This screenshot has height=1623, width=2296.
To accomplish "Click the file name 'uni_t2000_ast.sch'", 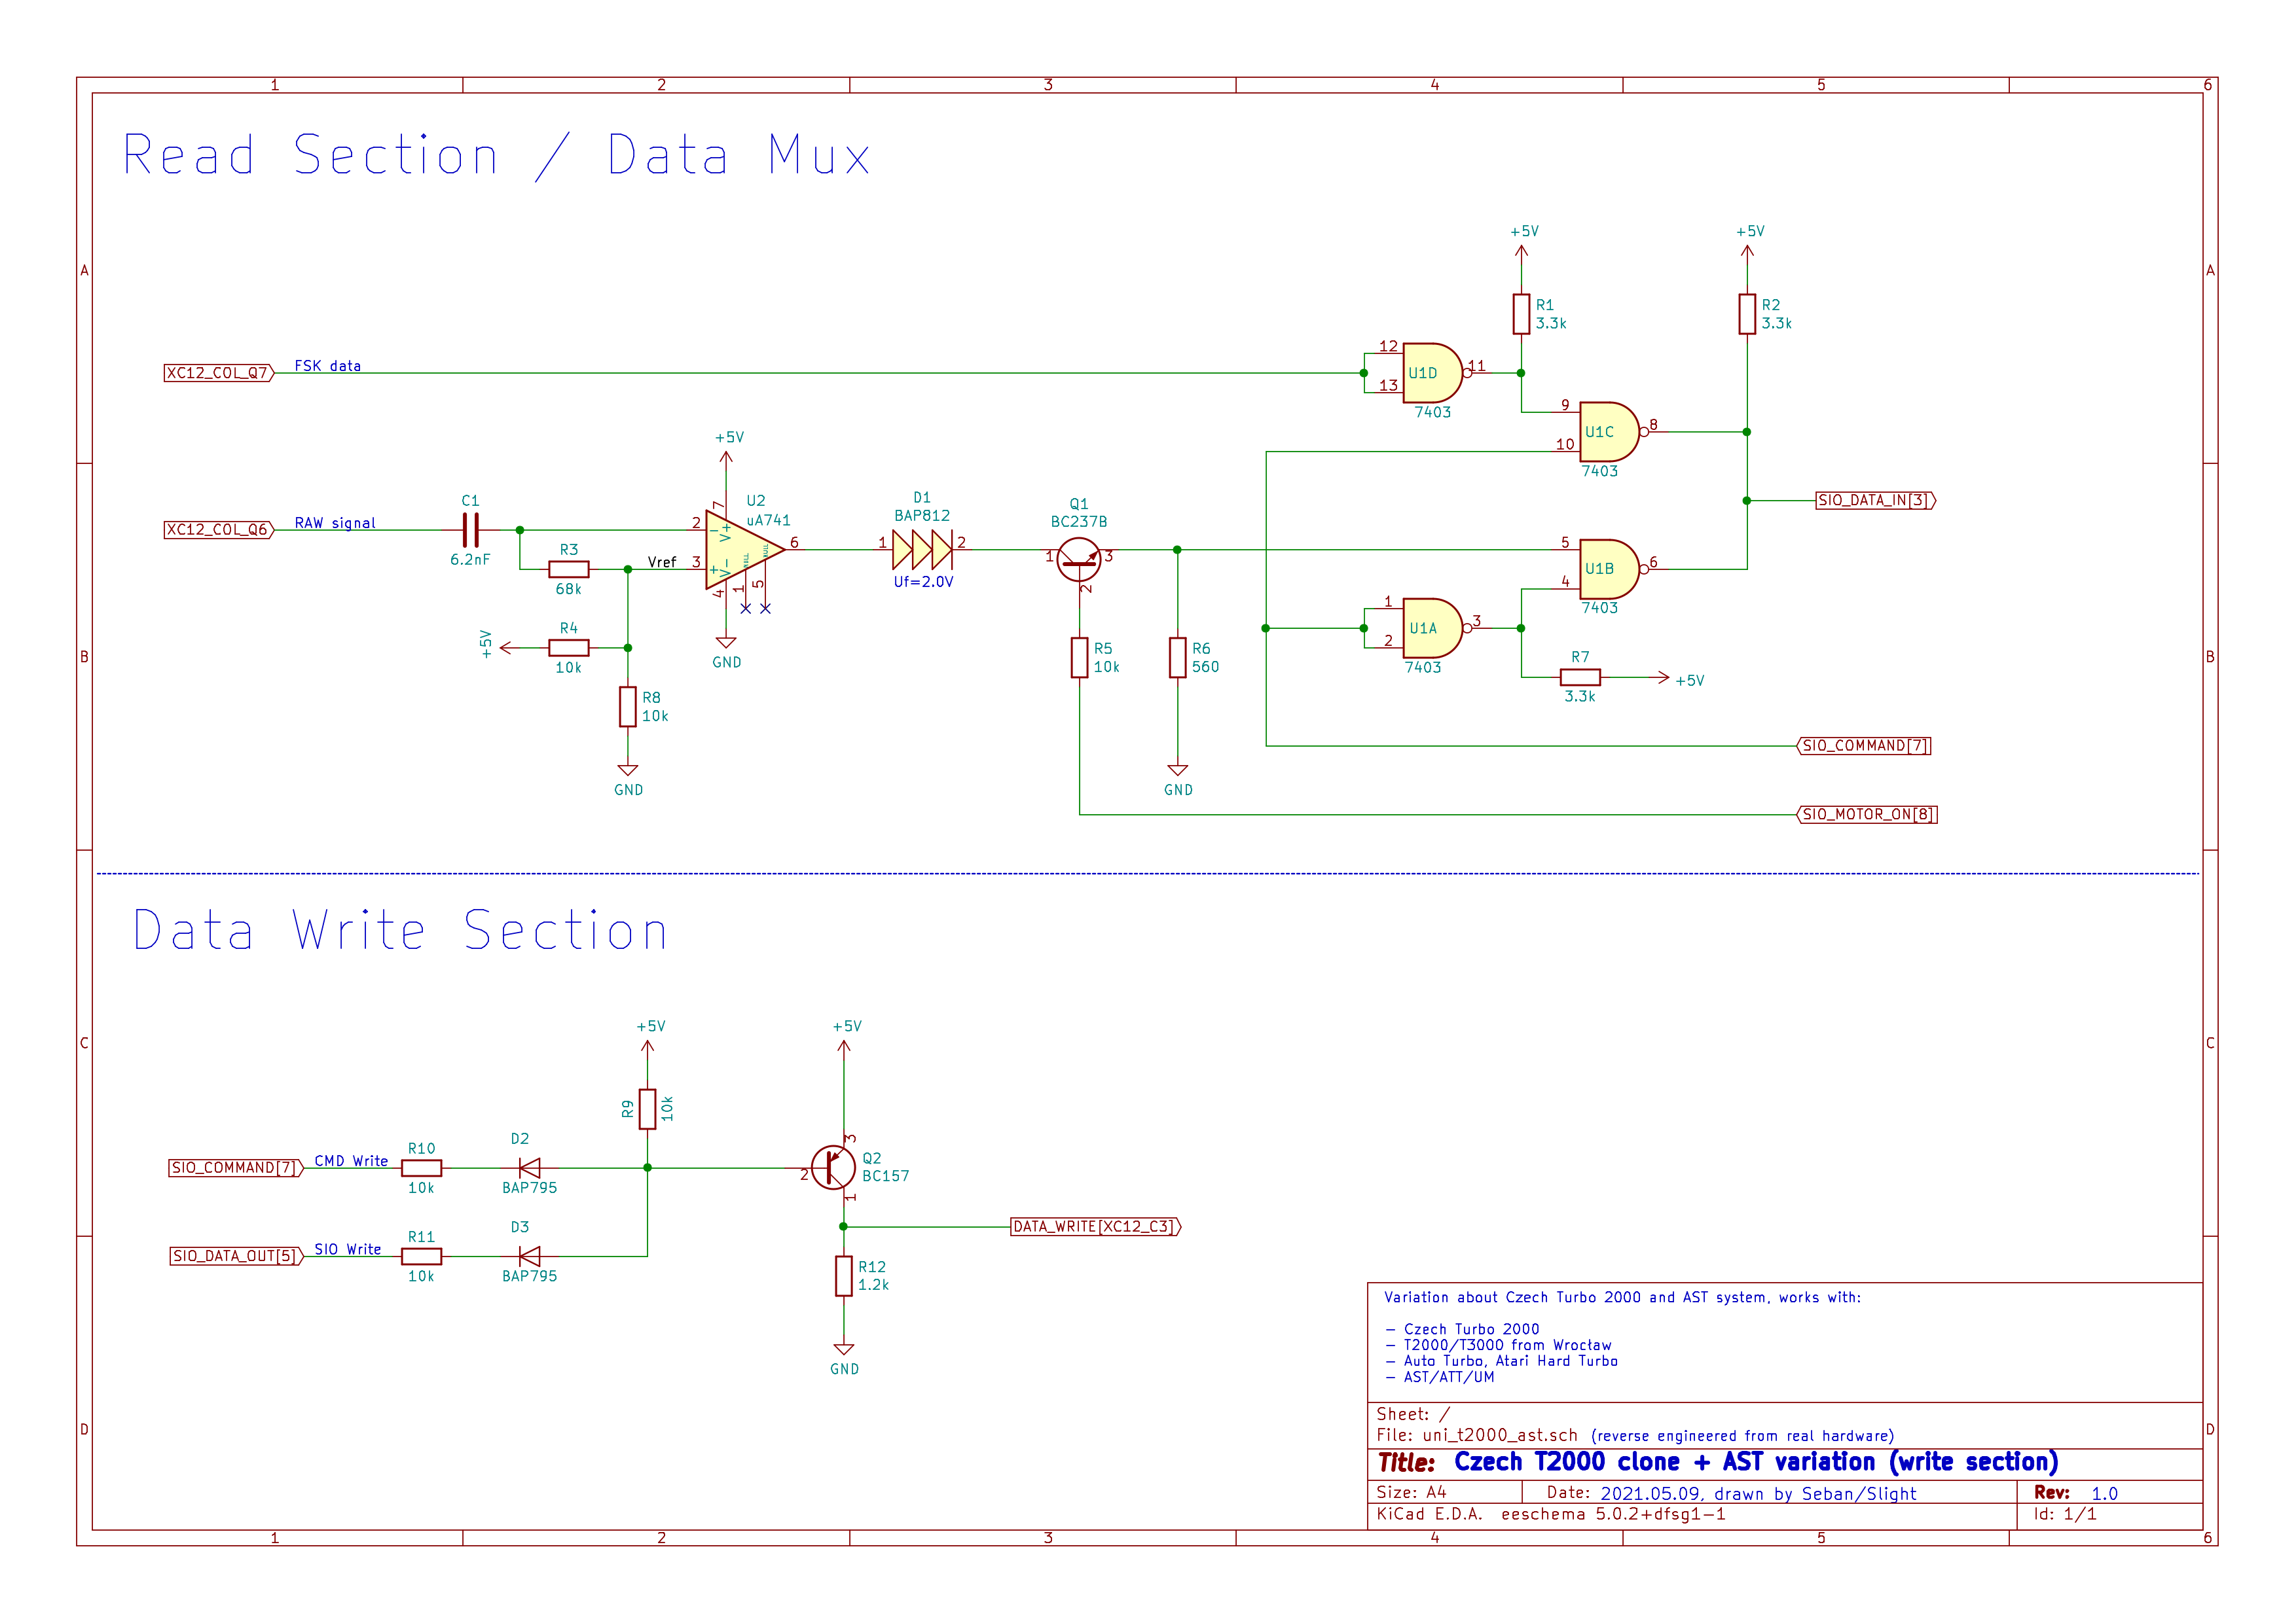I will (x=1500, y=1435).
